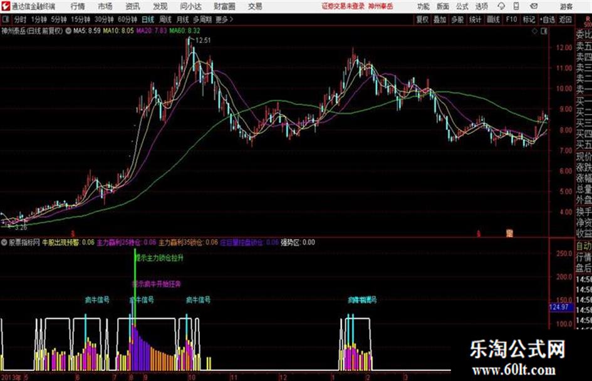This screenshot has height=381, width=592.
Task: Click the 游客 user account label
Action: click(x=566, y=6)
